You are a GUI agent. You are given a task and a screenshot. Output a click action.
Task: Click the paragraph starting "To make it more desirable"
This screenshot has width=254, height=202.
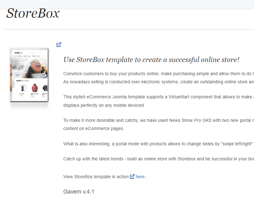coord(159,124)
